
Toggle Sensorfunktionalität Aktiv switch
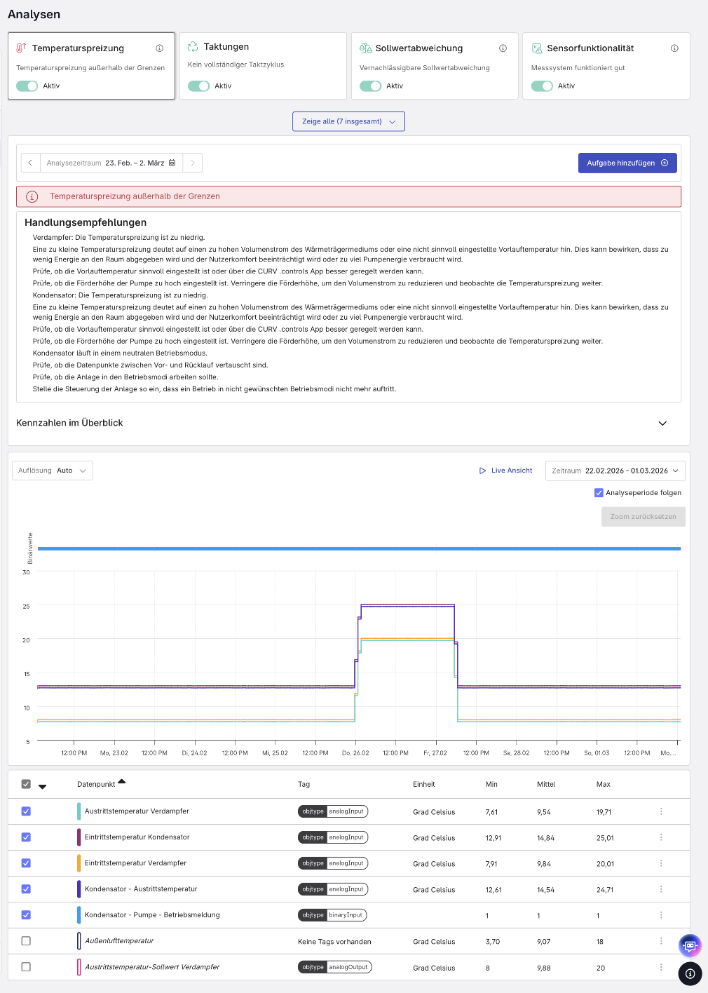pyautogui.click(x=542, y=86)
